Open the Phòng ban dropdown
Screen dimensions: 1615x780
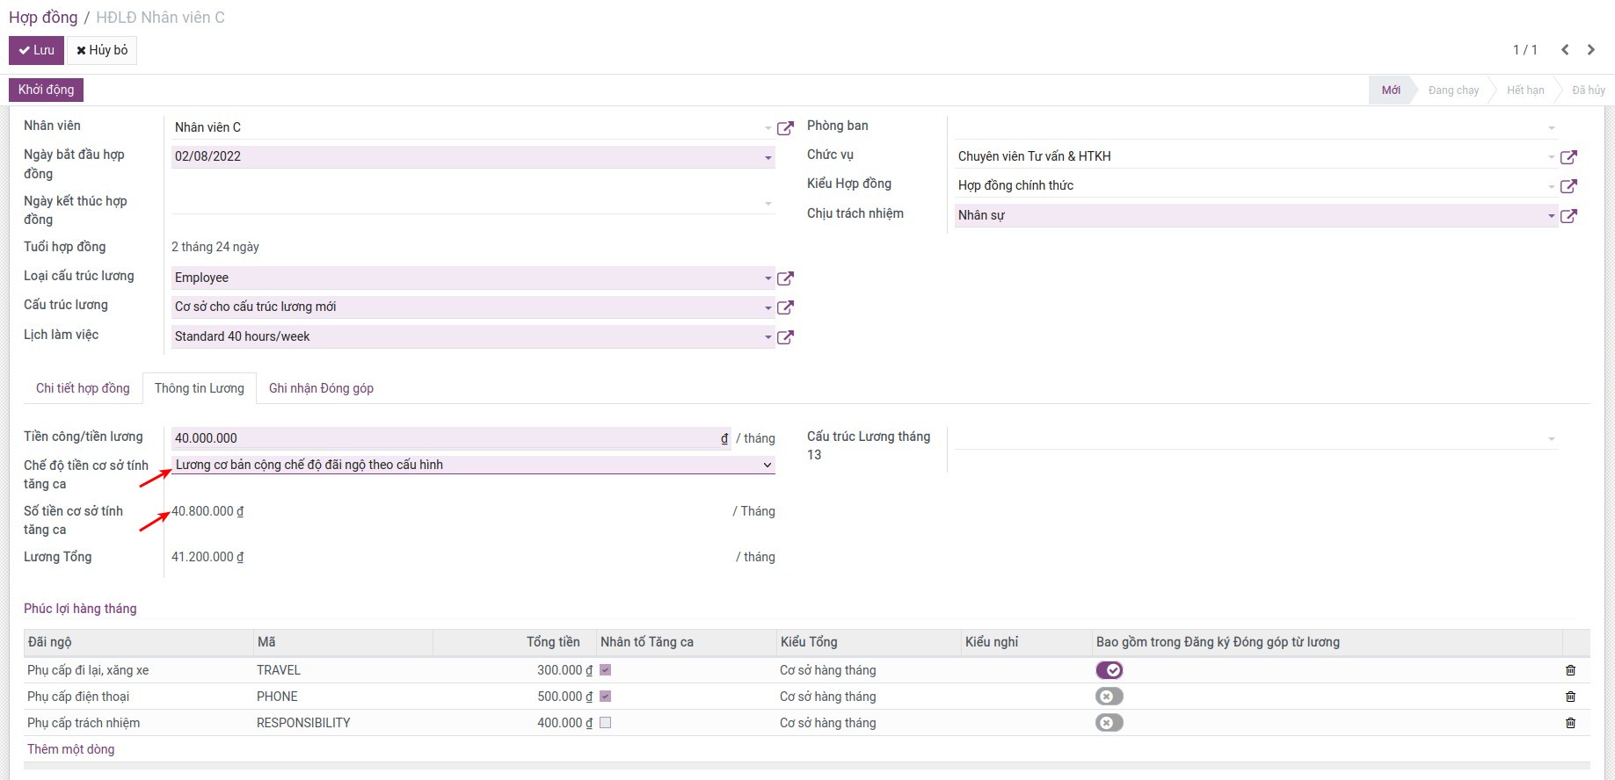click(x=1551, y=128)
